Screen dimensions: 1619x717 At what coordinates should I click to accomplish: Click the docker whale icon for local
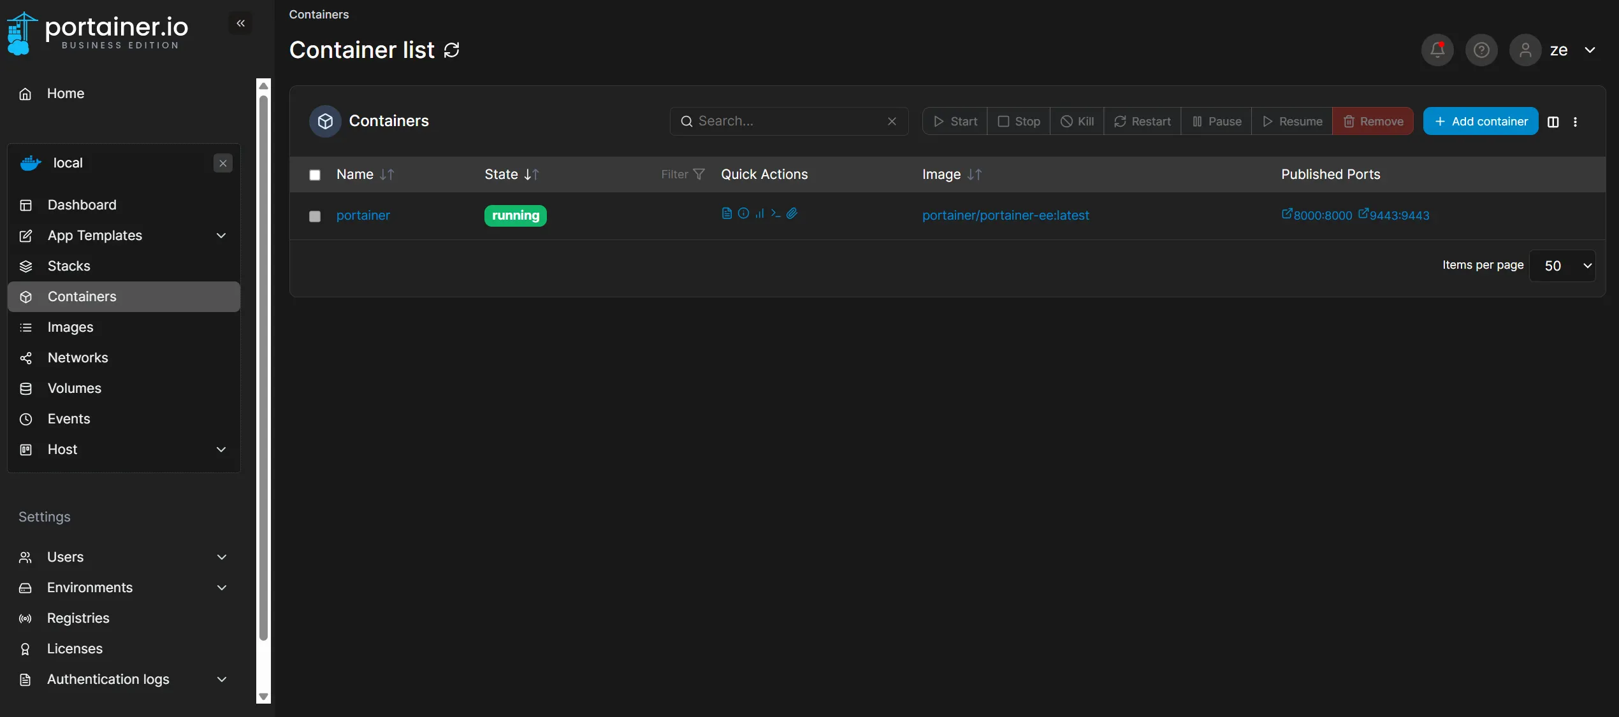(31, 163)
